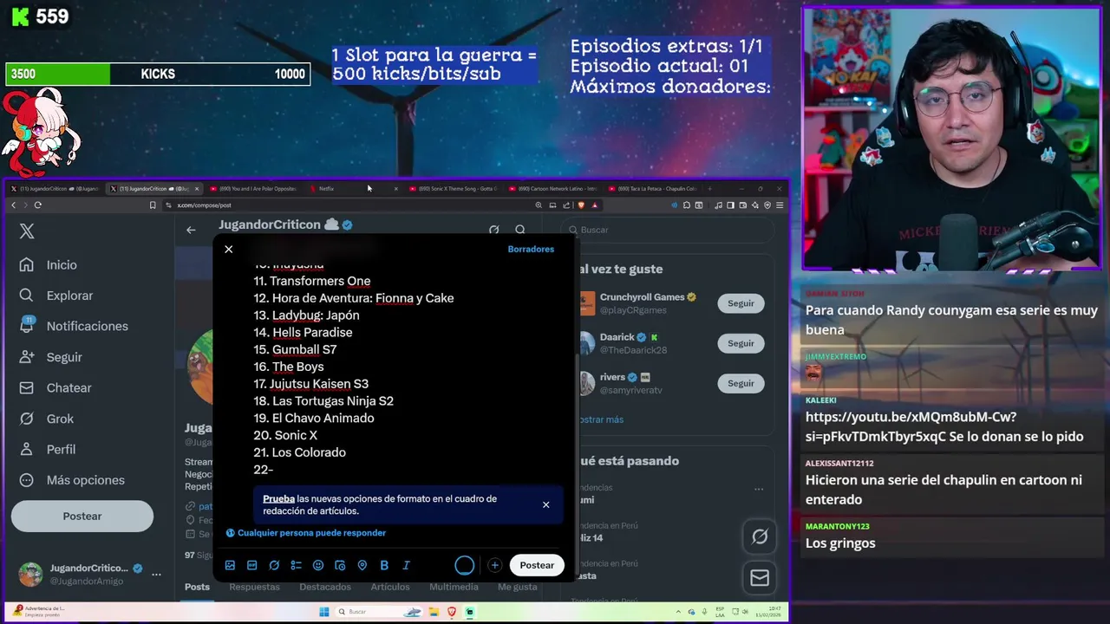Switch to the Multimedia tab
The width and height of the screenshot is (1110, 624).
pyautogui.click(x=454, y=587)
